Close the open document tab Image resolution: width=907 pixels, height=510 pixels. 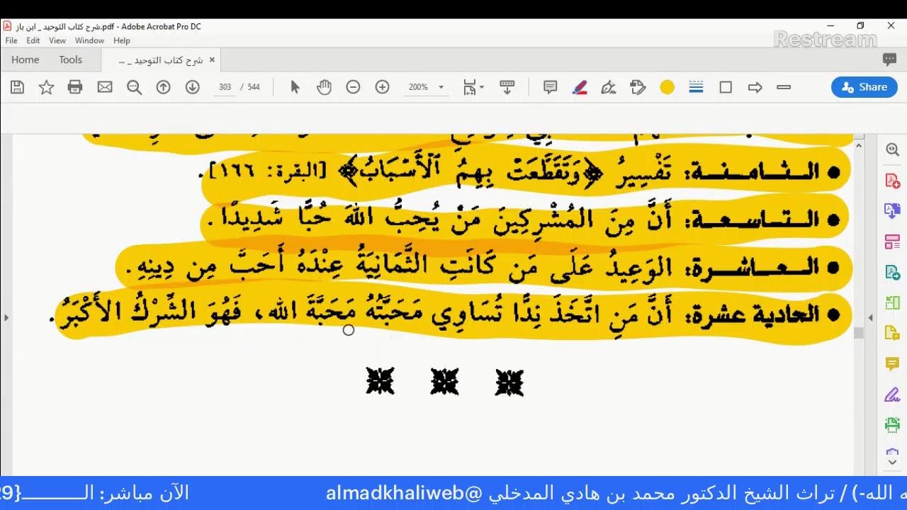(x=212, y=59)
